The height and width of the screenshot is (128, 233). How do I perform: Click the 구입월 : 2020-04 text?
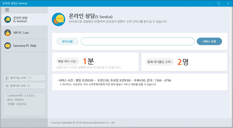[17, 104]
